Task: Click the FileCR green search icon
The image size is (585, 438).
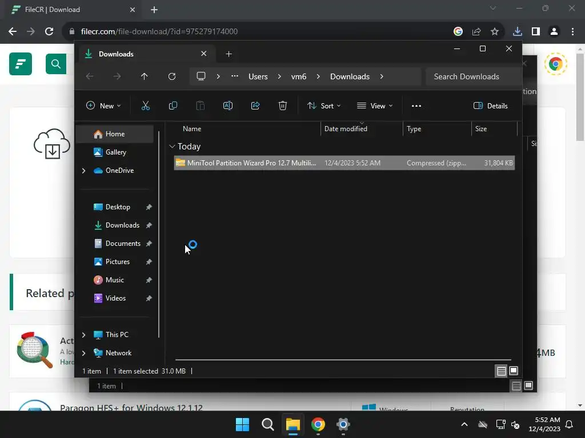Action: (x=56, y=64)
